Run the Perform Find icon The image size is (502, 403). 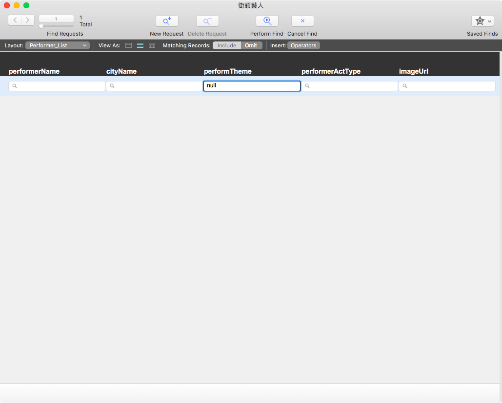point(267,21)
